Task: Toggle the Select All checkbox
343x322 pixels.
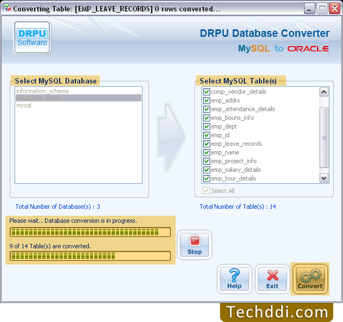Action: click(206, 191)
